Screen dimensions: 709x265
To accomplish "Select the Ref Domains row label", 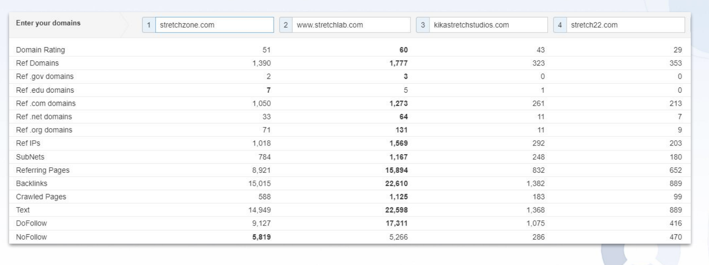I will tap(37, 63).
